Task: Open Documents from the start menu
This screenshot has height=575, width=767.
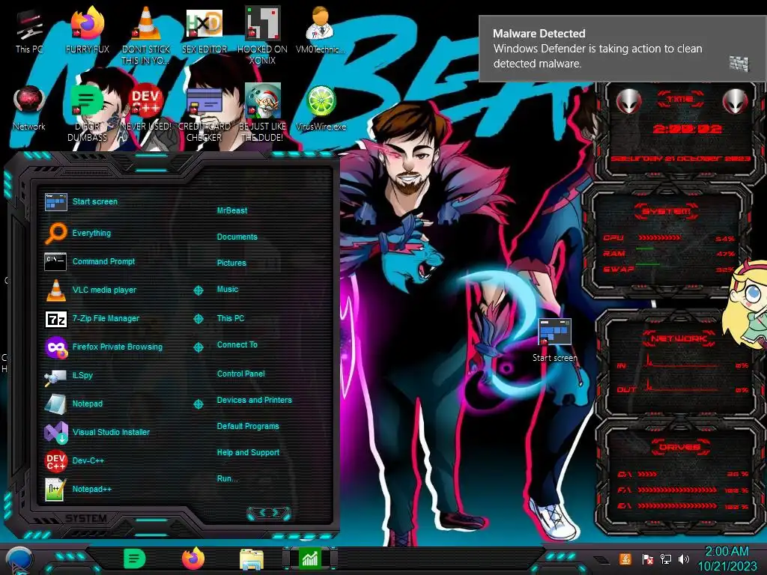Action: click(237, 237)
